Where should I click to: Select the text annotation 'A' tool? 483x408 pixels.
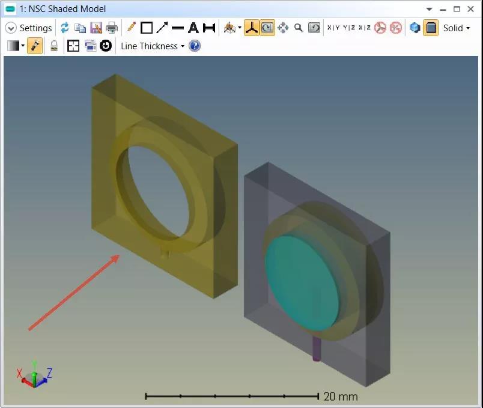coord(193,28)
